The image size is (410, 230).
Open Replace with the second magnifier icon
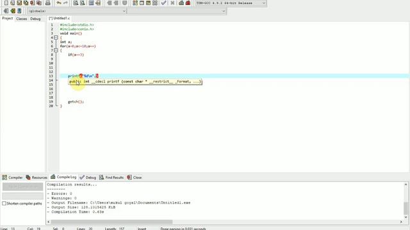pos(83,3)
